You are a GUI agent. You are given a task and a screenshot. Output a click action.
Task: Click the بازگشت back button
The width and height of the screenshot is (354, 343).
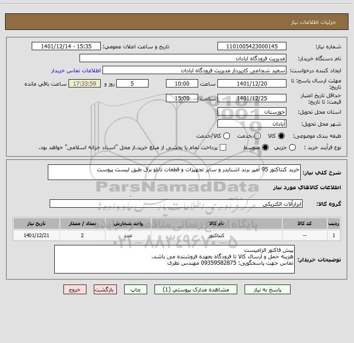105,290
